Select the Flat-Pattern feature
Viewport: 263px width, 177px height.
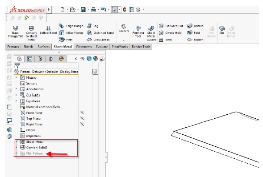click(x=31, y=153)
